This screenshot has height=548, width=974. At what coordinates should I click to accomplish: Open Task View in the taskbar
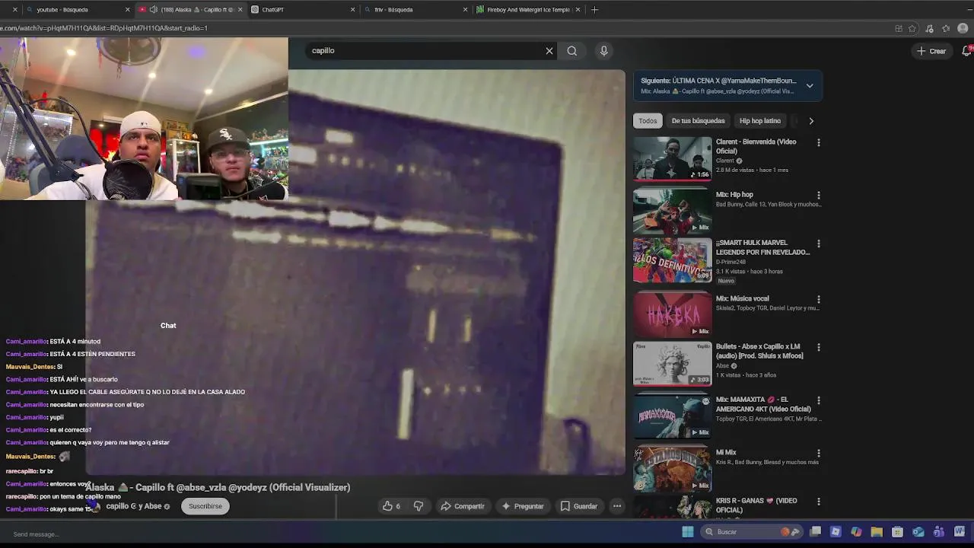(815, 532)
